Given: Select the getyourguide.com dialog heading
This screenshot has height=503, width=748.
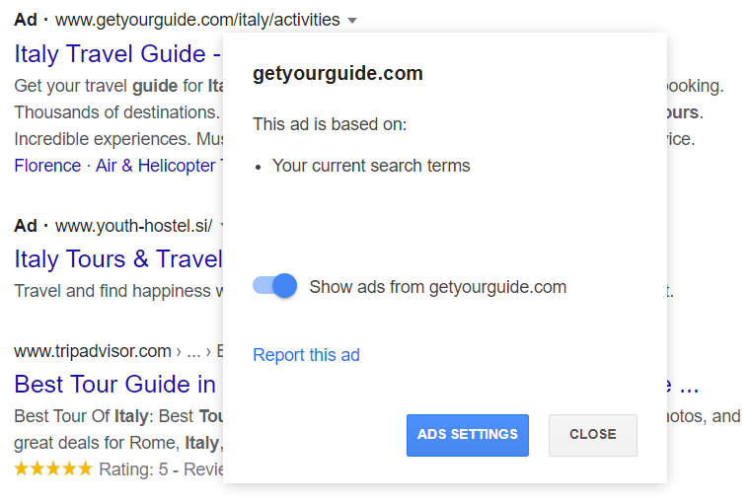Looking at the screenshot, I should (x=337, y=73).
